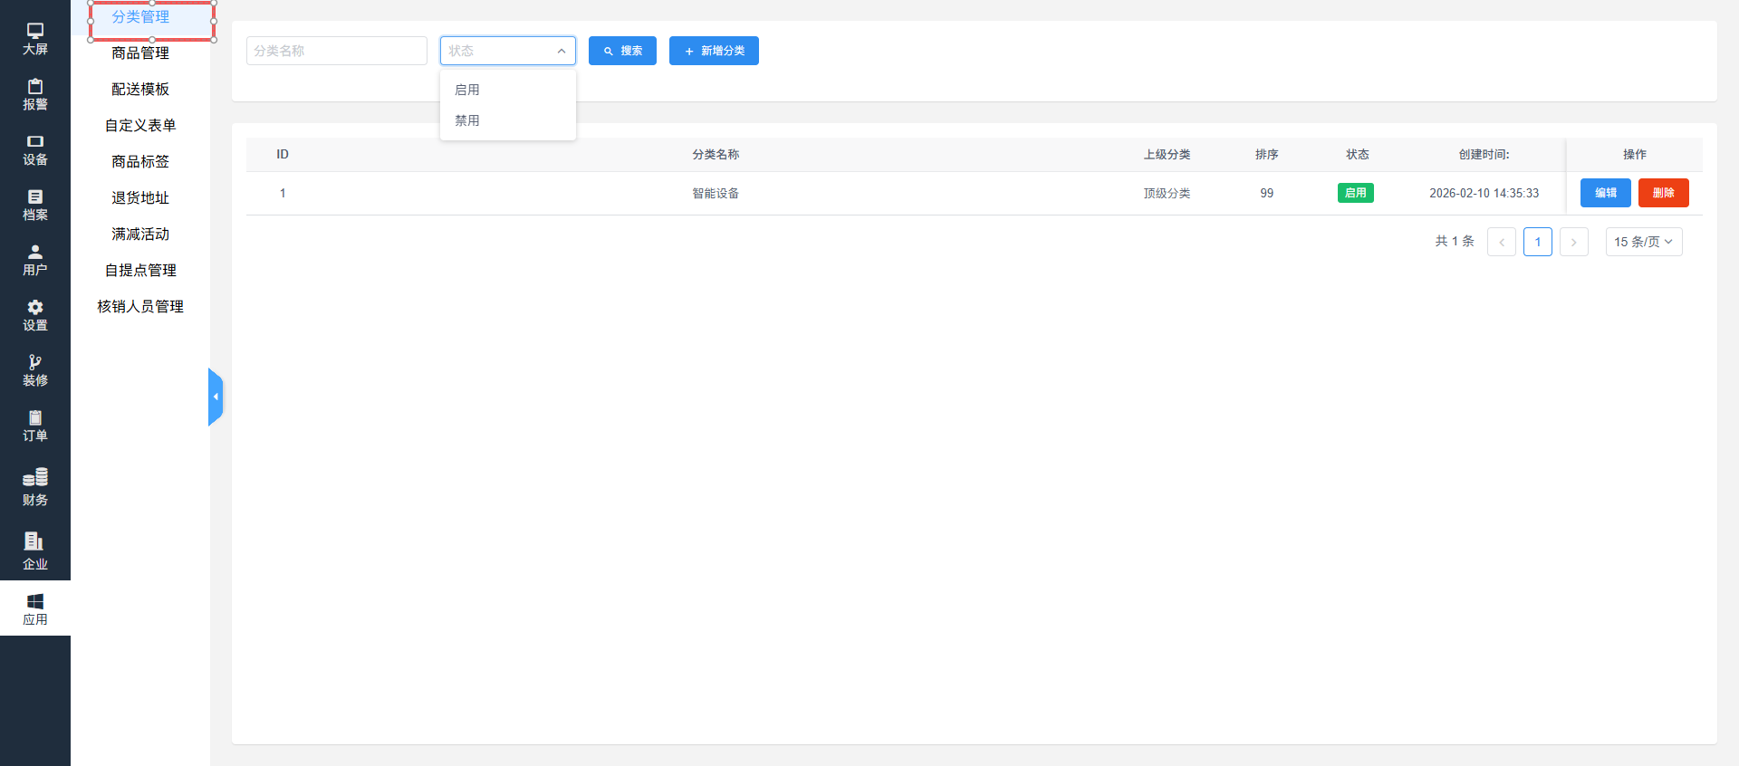Go to the 设备 device section
The image size is (1739, 766).
35,149
